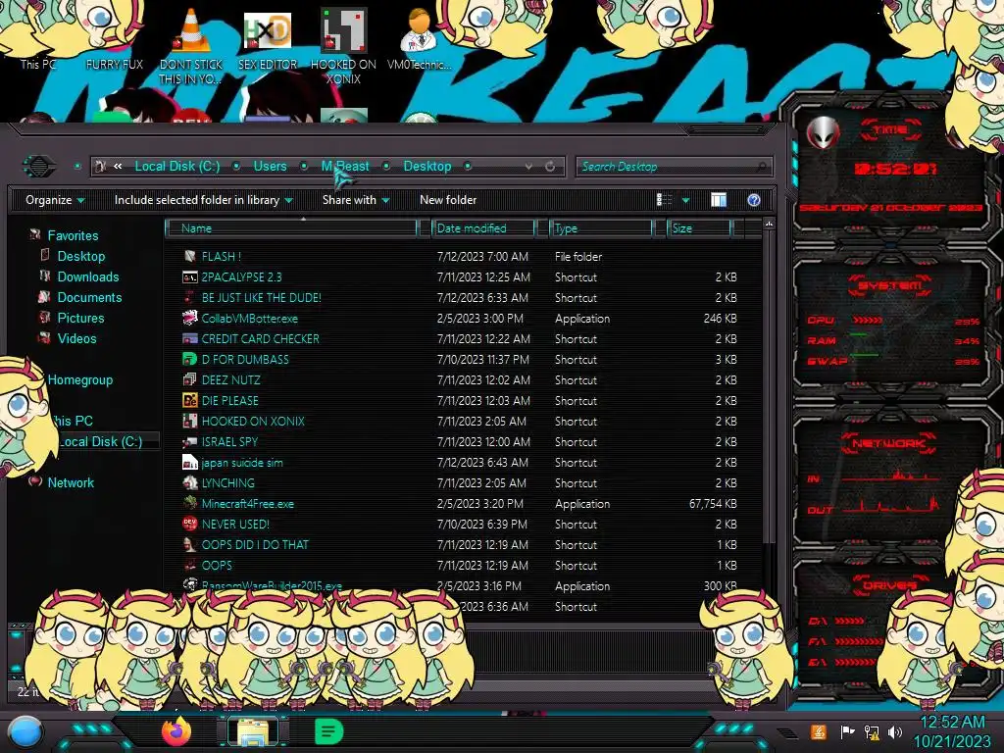1004x753 pixels.
Task: Select the file named OOPS DID I DO THAT
Action: pos(255,545)
